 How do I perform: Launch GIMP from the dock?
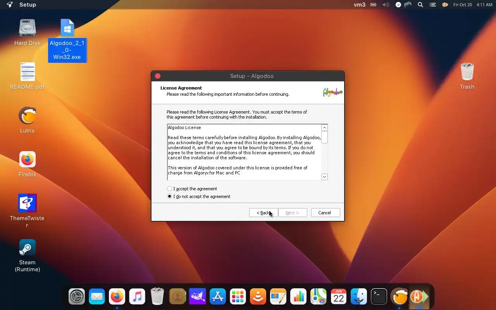[x=198, y=297]
